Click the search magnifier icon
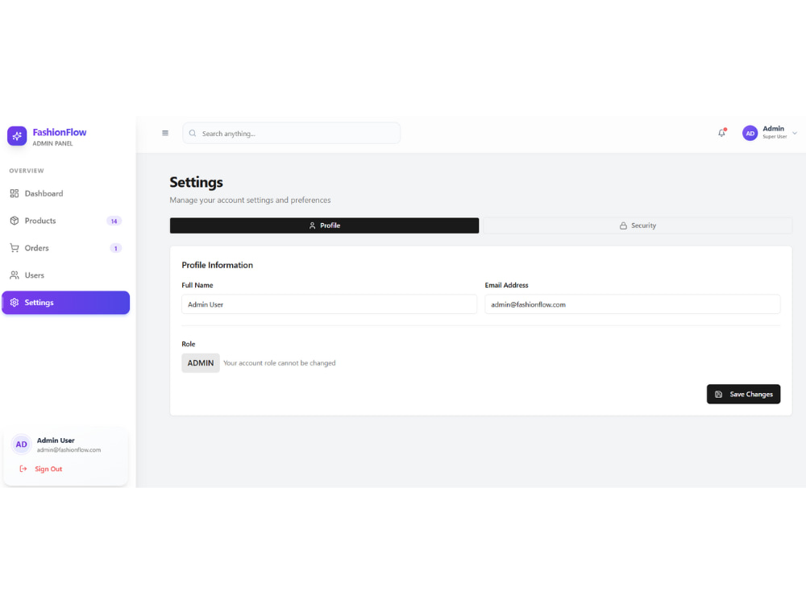Image resolution: width=806 pixels, height=604 pixels. tap(193, 133)
